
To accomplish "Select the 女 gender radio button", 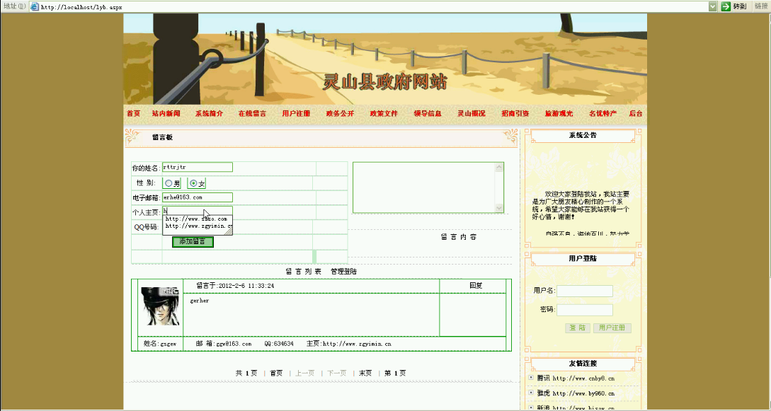I will click(193, 183).
